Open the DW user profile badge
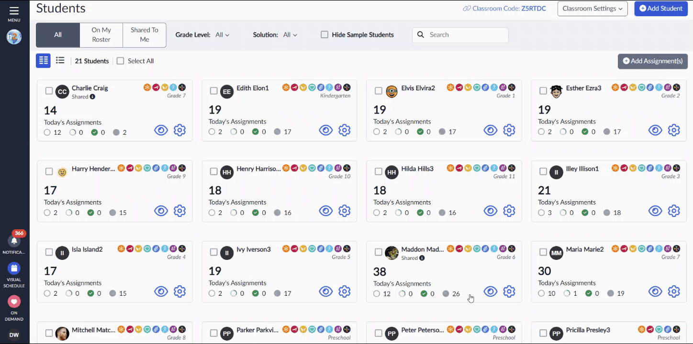Image resolution: width=693 pixels, height=344 pixels. pyautogui.click(x=14, y=335)
